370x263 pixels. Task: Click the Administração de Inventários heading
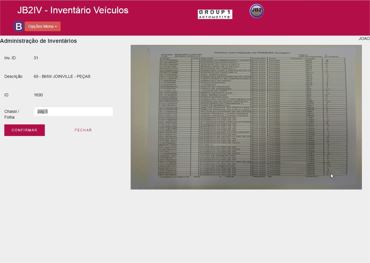click(38, 41)
